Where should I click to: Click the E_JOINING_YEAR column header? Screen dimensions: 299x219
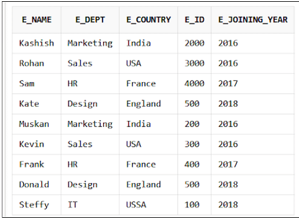[253, 20]
